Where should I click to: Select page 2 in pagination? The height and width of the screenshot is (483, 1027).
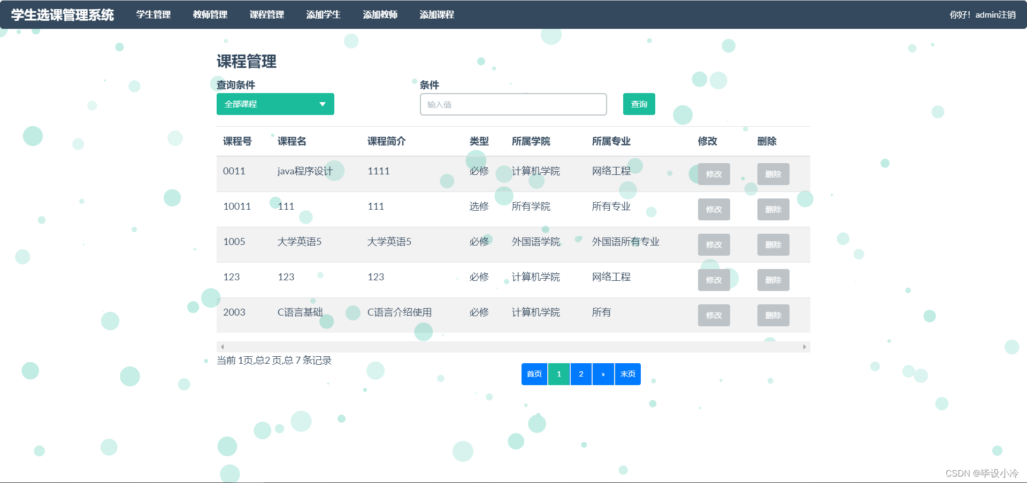coord(581,374)
